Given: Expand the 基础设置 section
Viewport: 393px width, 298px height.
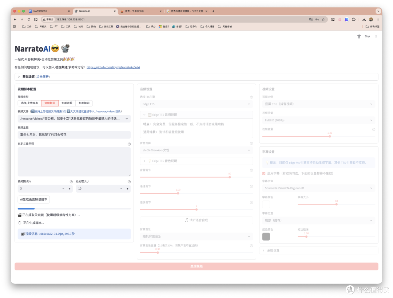Looking at the screenshot, I should [x=196, y=77].
